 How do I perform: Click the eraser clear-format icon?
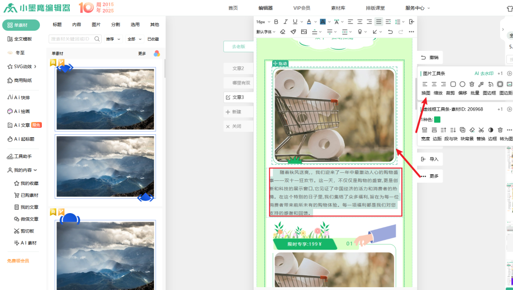point(283,32)
